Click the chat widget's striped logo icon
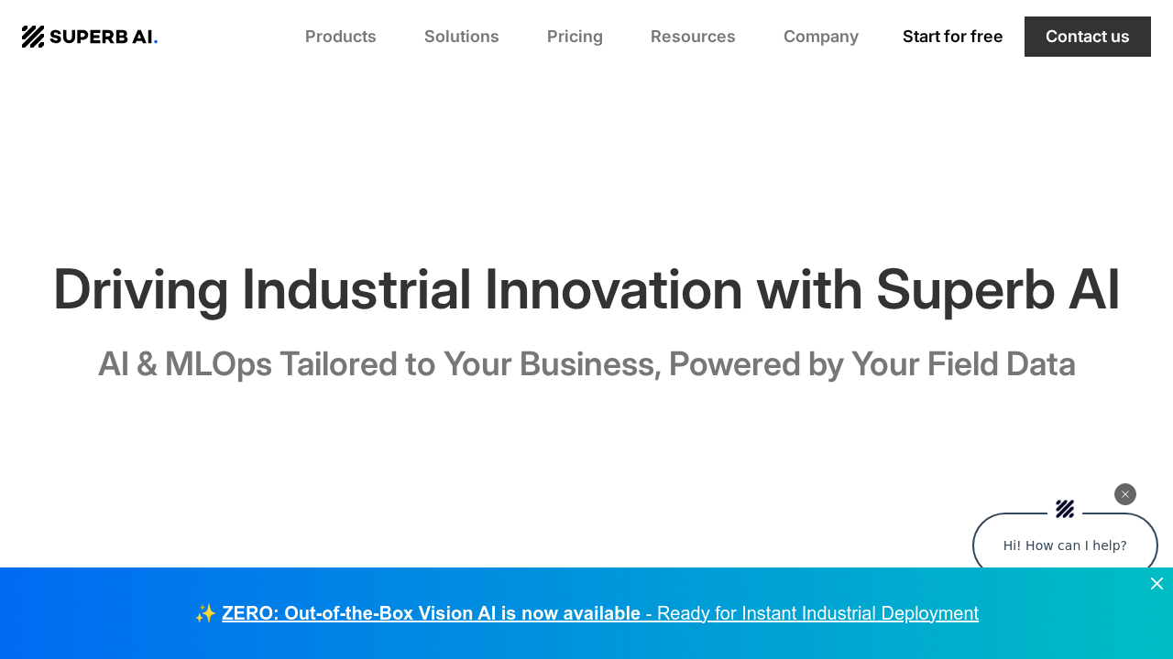The image size is (1173, 659). click(x=1065, y=509)
